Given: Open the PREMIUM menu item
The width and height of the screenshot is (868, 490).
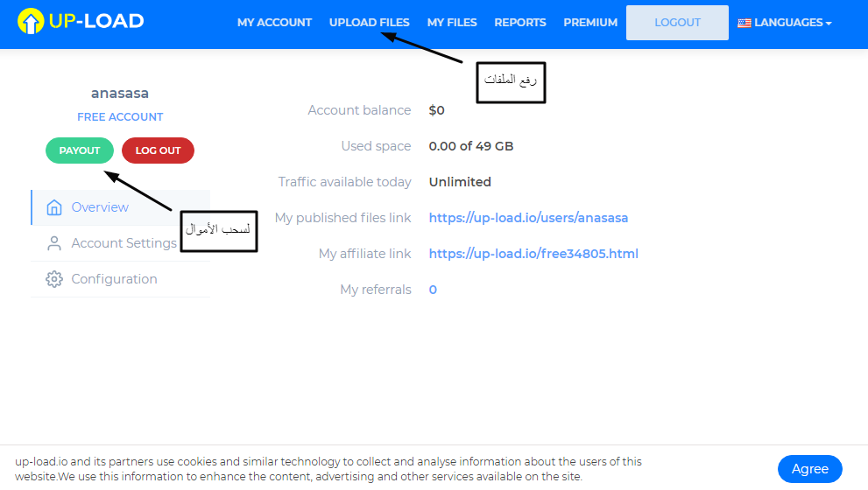Looking at the screenshot, I should click(x=590, y=23).
